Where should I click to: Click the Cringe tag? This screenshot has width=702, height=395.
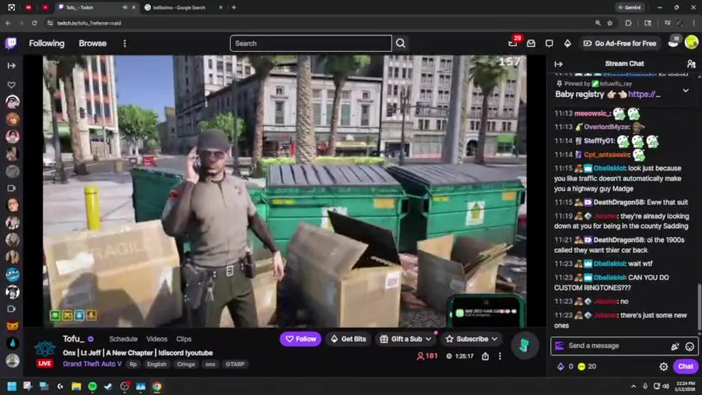click(186, 364)
